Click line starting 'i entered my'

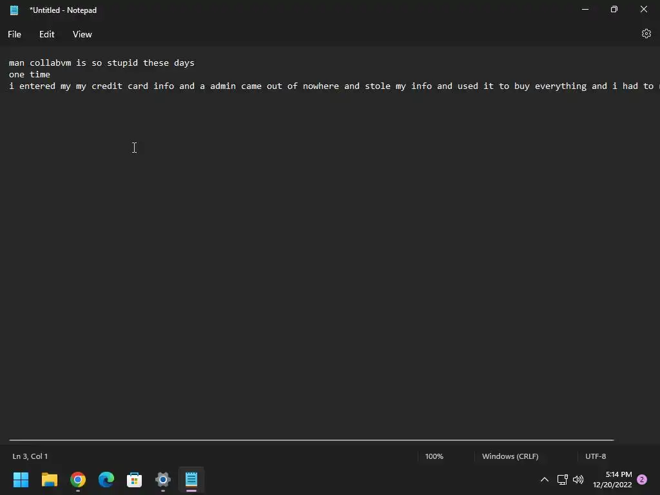[334, 86]
